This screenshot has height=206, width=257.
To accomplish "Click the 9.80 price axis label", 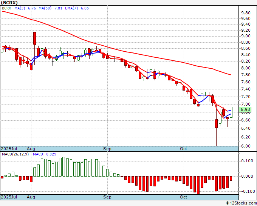I will tap(246, 13).
